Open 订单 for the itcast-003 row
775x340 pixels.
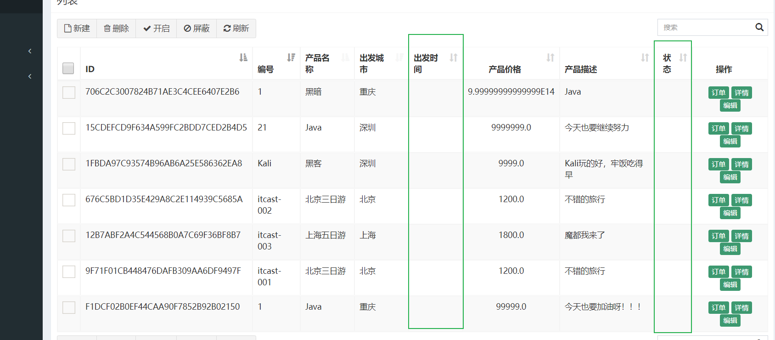(x=719, y=236)
